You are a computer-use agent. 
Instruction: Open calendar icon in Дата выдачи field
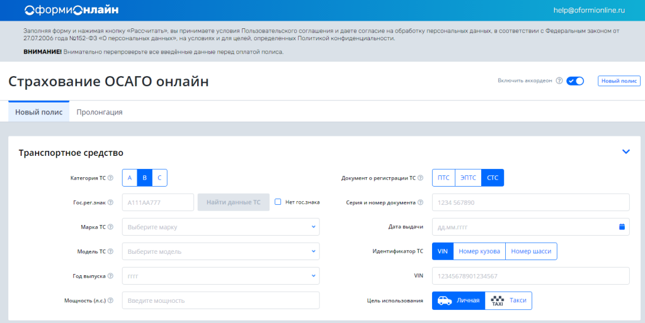pyautogui.click(x=622, y=227)
